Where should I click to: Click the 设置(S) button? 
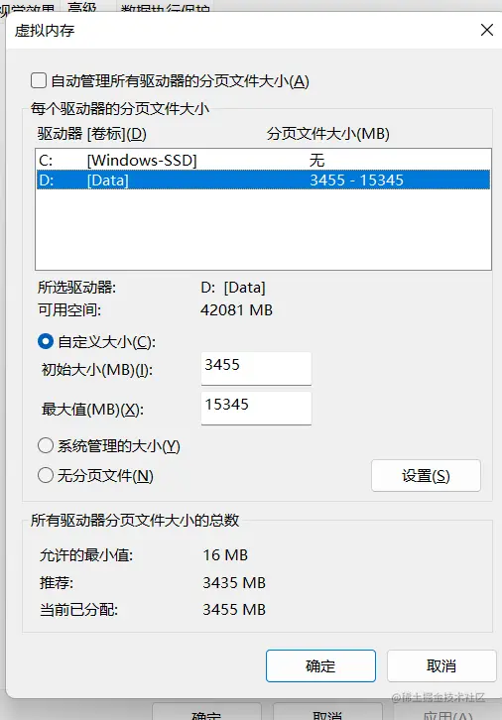(x=426, y=476)
